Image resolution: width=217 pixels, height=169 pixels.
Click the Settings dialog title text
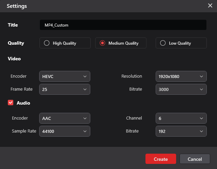[17, 6]
